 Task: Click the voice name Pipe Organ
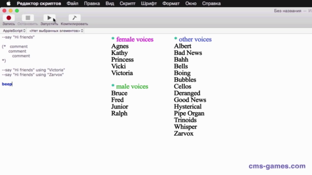(x=189, y=113)
